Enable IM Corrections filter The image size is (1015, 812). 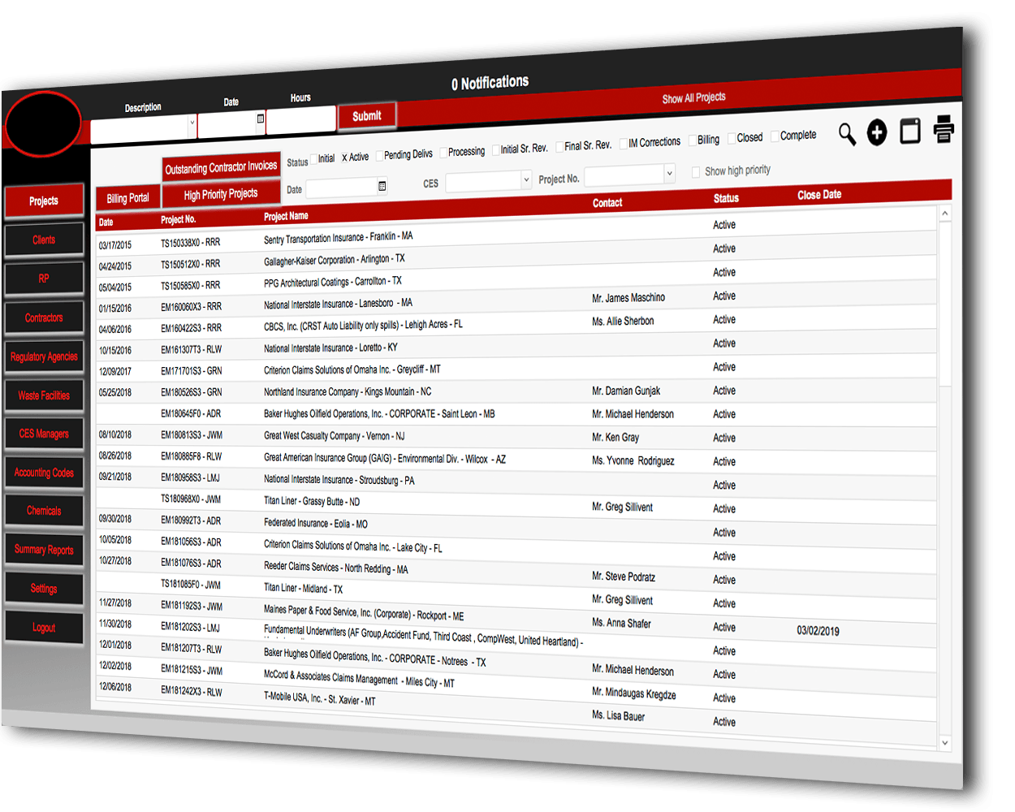pos(624,143)
